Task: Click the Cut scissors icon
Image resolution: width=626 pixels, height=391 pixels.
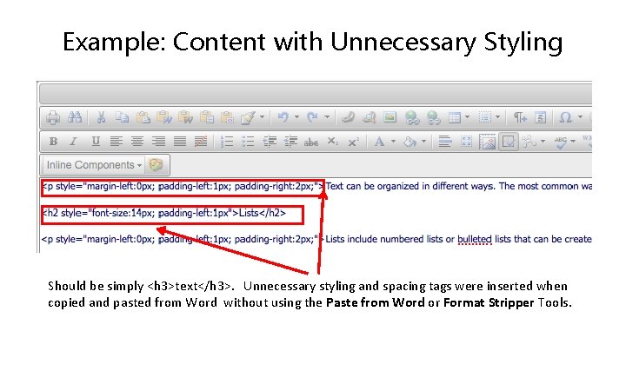Action: pos(101,117)
